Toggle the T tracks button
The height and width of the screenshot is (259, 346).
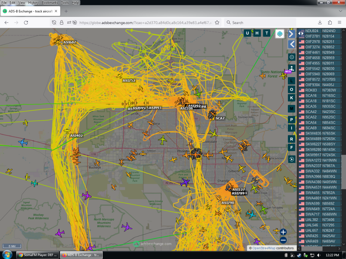[267, 33]
